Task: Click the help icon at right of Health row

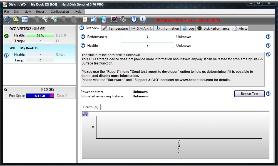Action: tap(268, 45)
